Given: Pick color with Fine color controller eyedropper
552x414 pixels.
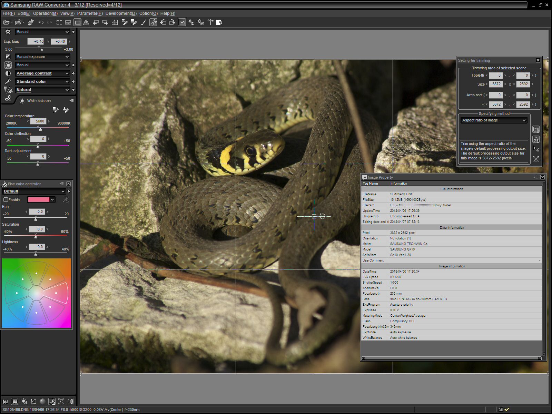Looking at the screenshot, I should pyautogui.click(x=66, y=200).
